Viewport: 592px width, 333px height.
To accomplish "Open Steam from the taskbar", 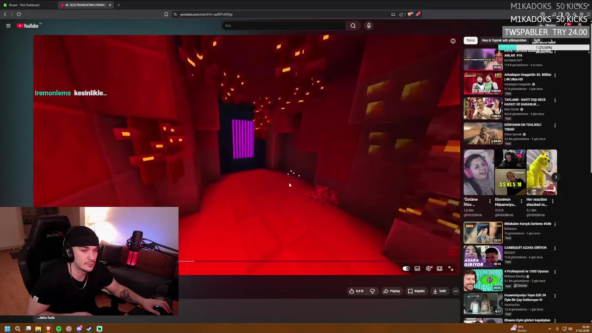I will click(x=89, y=329).
